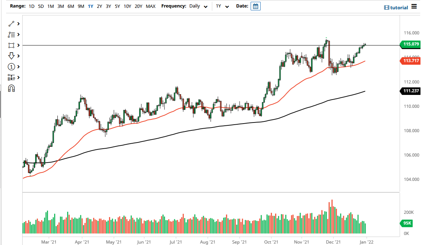Expand the arrow tool options chevron
The height and width of the screenshot is (245, 422).
point(18,56)
